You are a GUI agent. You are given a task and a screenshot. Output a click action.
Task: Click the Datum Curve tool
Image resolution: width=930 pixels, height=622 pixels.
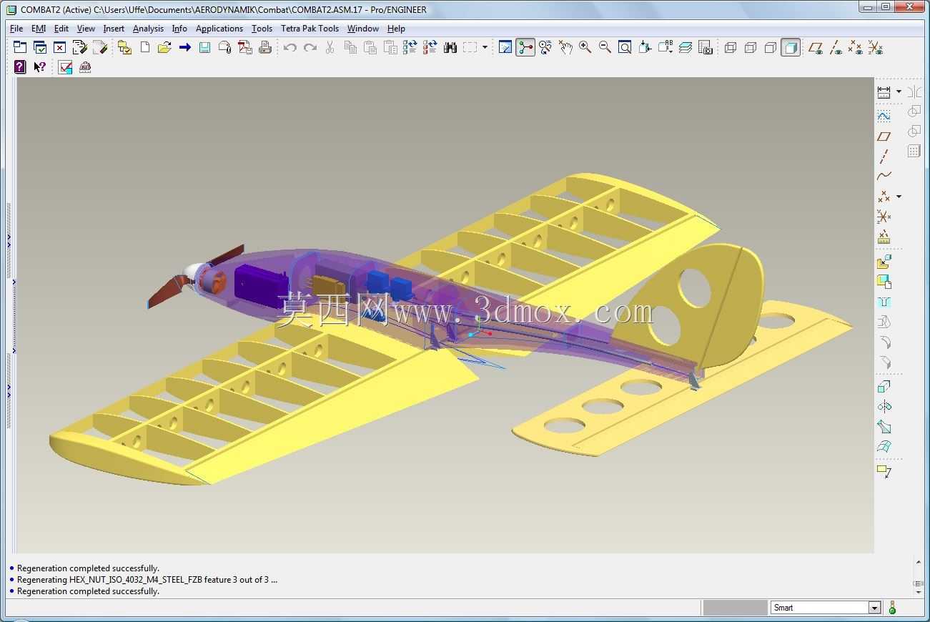(884, 176)
